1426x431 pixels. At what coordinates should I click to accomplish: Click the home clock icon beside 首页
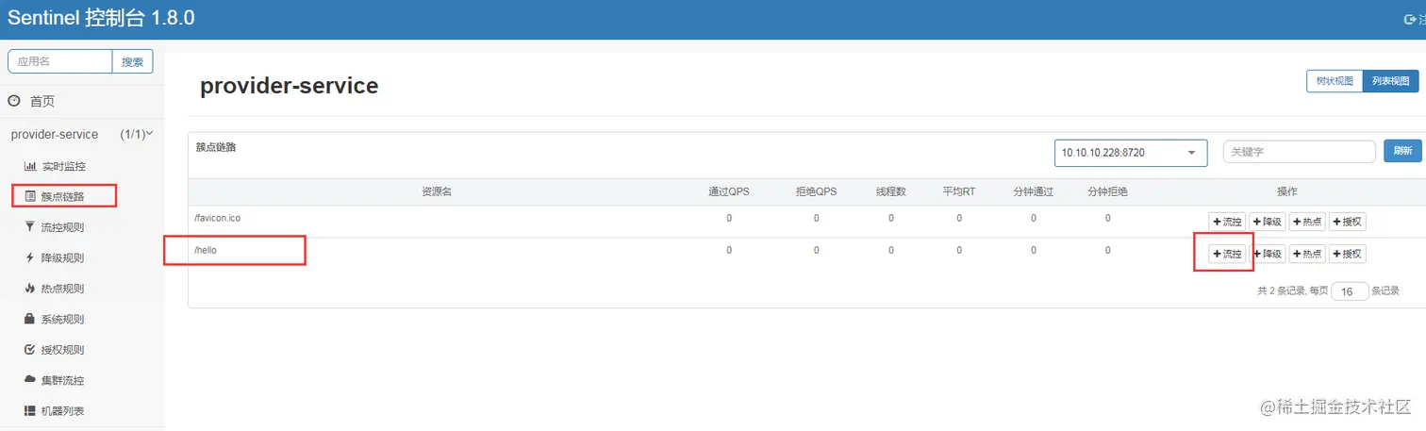click(x=14, y=101)
